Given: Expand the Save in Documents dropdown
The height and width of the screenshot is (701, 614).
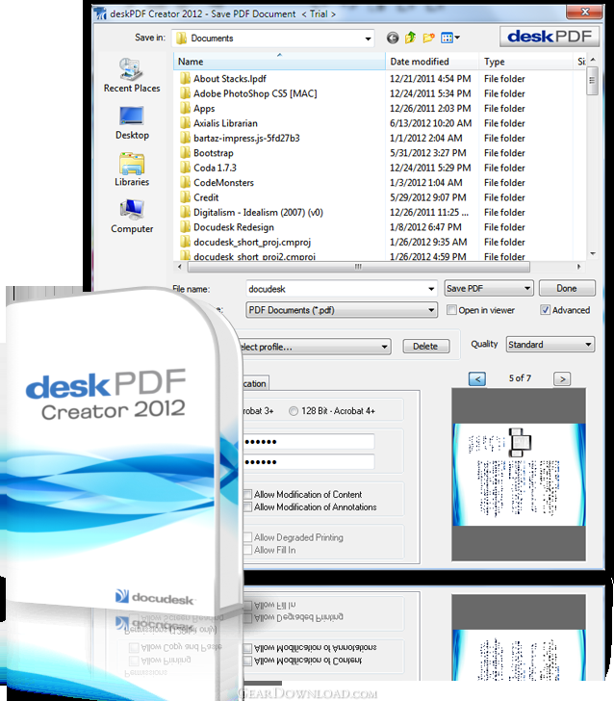Looking at the screenshot, I should click(367, 39).
